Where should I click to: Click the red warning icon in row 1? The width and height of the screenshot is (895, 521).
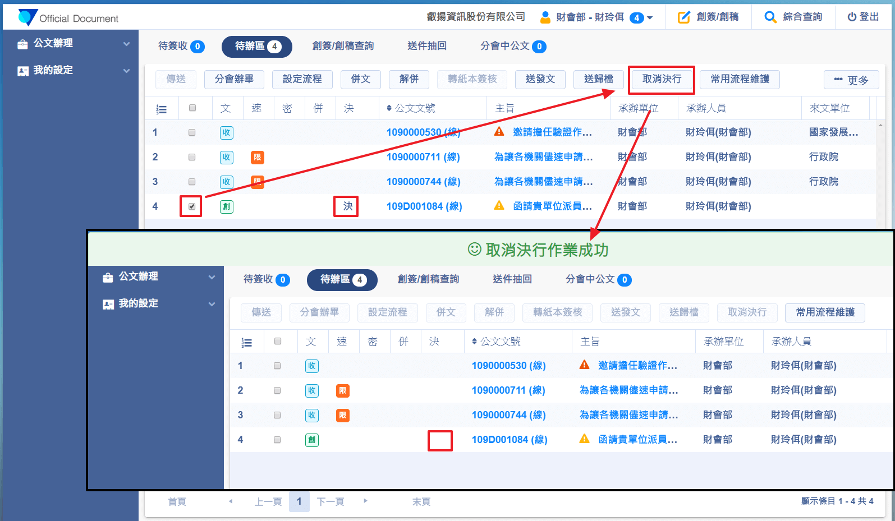point(499,132)
